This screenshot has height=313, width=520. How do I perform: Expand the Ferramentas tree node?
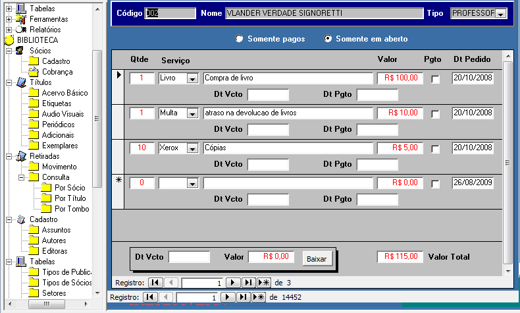(9, 19)
